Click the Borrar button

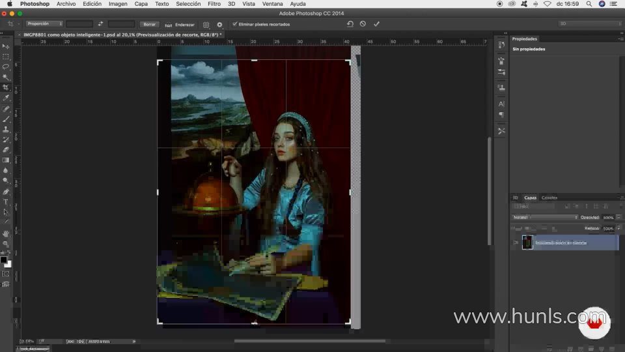pos(150,24)
